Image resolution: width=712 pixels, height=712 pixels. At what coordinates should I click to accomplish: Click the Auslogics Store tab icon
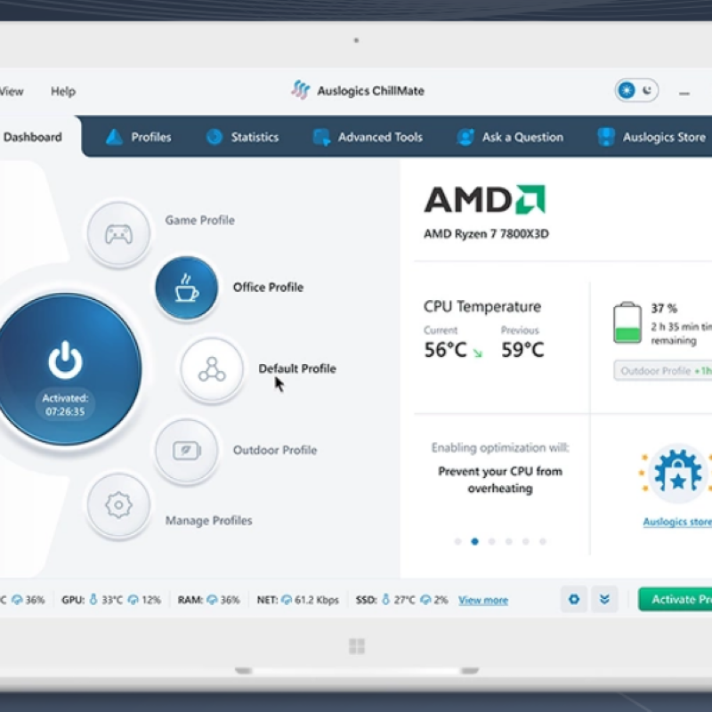coord(606,137)
